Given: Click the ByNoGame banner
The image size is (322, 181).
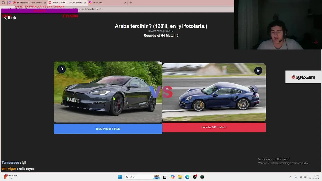Looking at the screenshot, I should click(303, 77).
